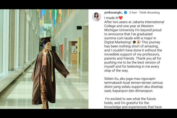Click the blue tassel on the cap
Viewport: 177px width, 118px height.
44,43
